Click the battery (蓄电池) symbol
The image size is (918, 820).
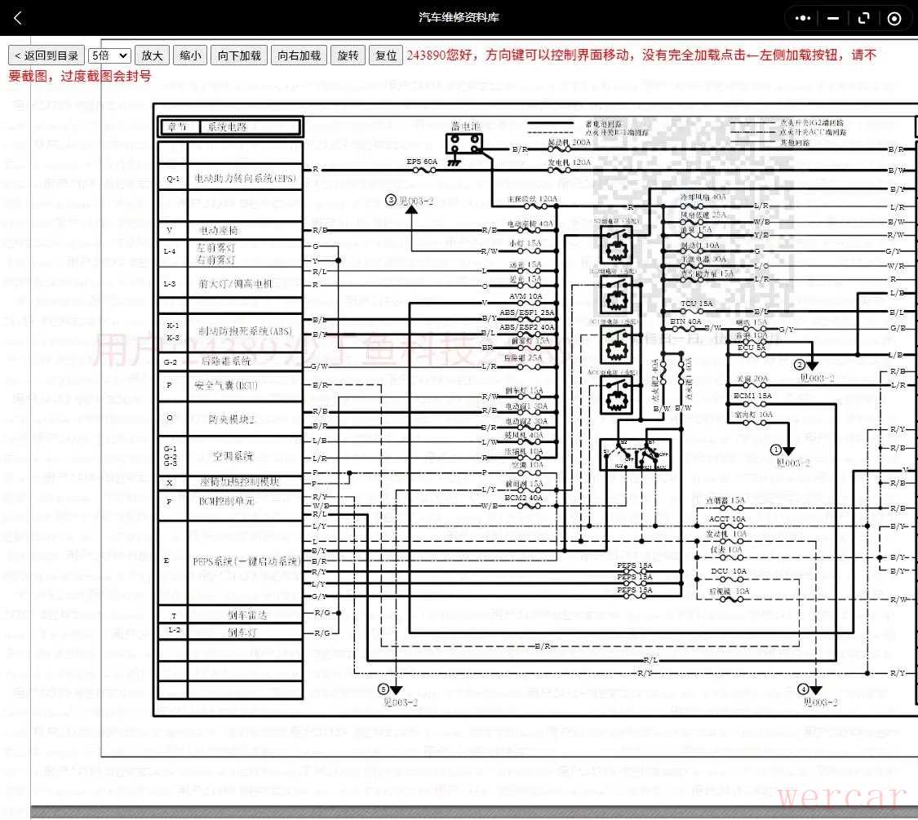pos(463,144)
